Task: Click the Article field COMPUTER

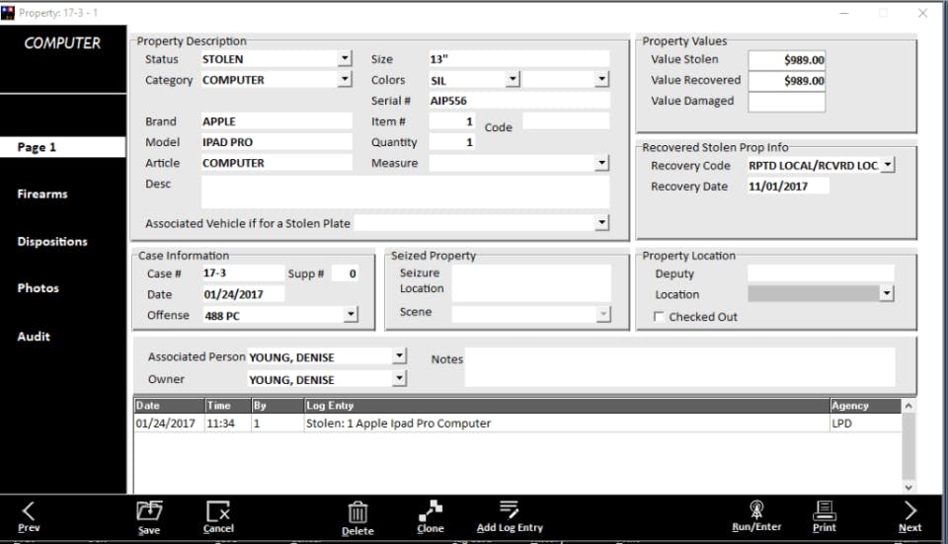Action: pyautogui.click(x=276, y=163)
